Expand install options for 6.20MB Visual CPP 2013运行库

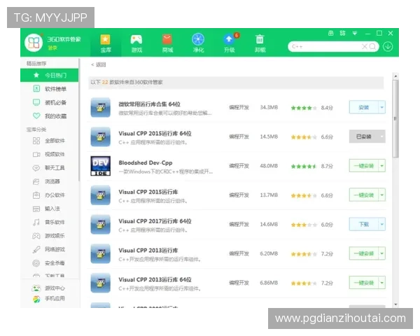382,253
